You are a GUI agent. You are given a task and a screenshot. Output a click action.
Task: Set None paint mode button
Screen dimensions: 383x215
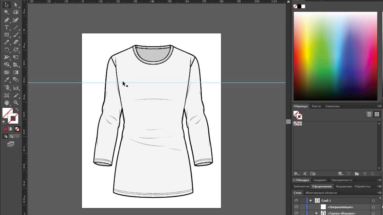click(x=17, y=129)
